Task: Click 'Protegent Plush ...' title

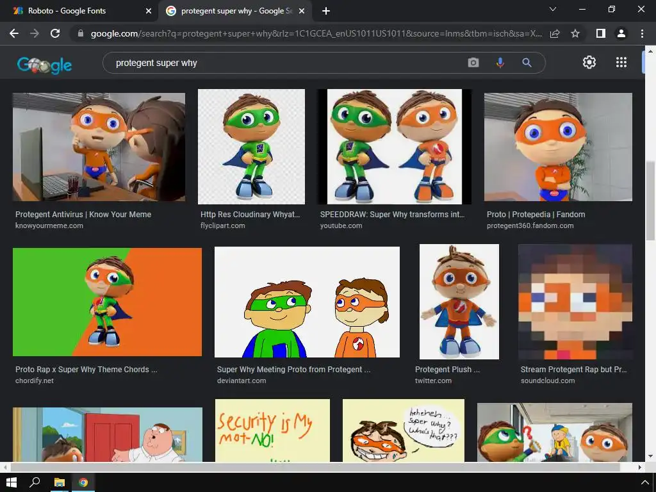Action: [447, 370]
